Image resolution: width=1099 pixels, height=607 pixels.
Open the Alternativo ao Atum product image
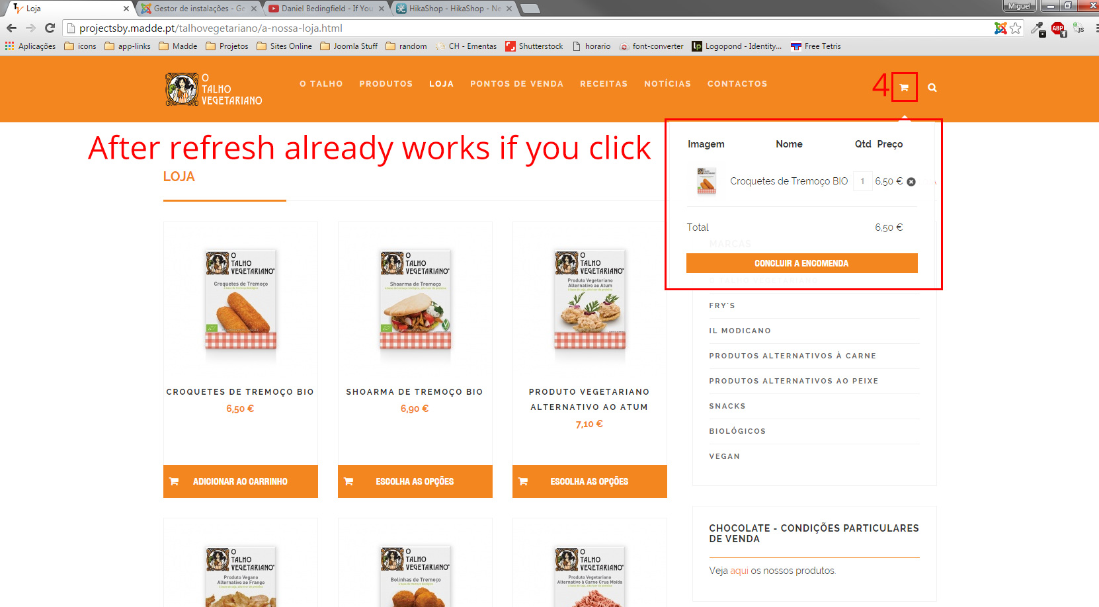coord(590,300)
